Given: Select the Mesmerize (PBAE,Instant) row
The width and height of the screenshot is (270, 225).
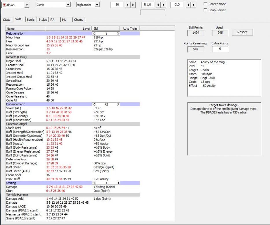Looking at the screenshot, I should click(73, 215).
